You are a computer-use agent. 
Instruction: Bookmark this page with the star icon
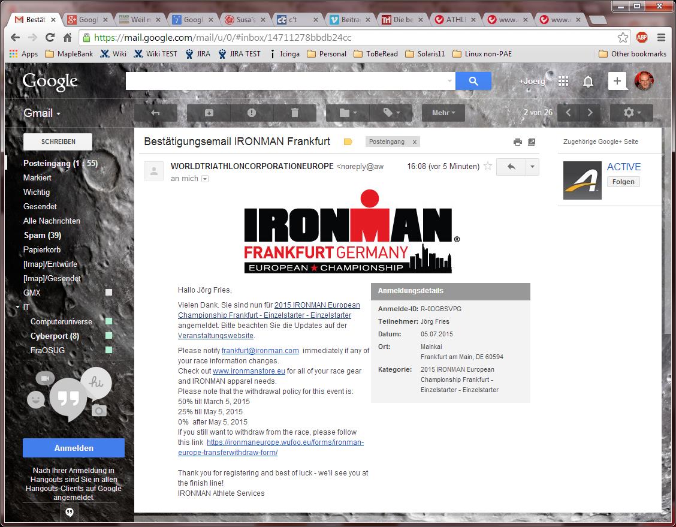coord(623,38)
